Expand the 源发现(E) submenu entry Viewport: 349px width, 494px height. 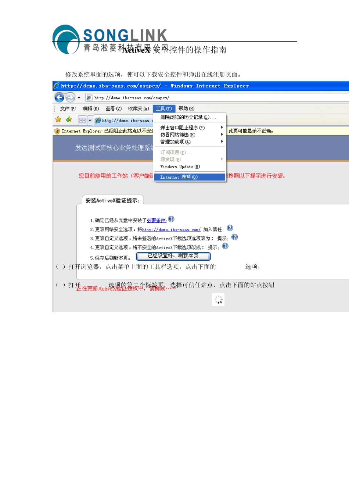(189, 159)
